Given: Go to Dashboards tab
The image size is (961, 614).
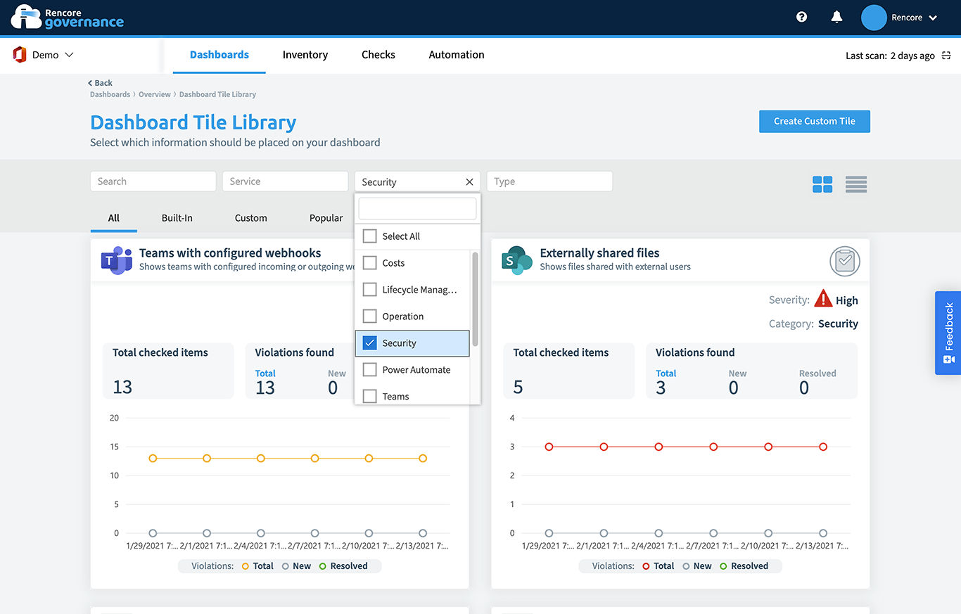Looking at the screenshot, I should pos(219,55).
